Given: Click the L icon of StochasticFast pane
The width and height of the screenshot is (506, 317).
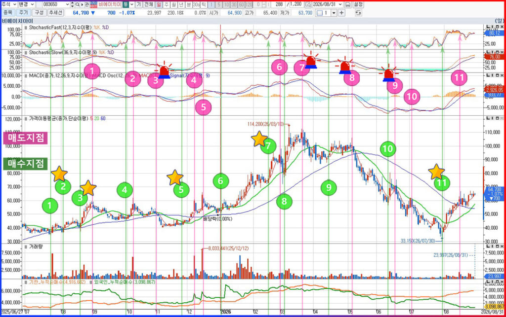Looking at the screenshot, I should click(489, 27).
